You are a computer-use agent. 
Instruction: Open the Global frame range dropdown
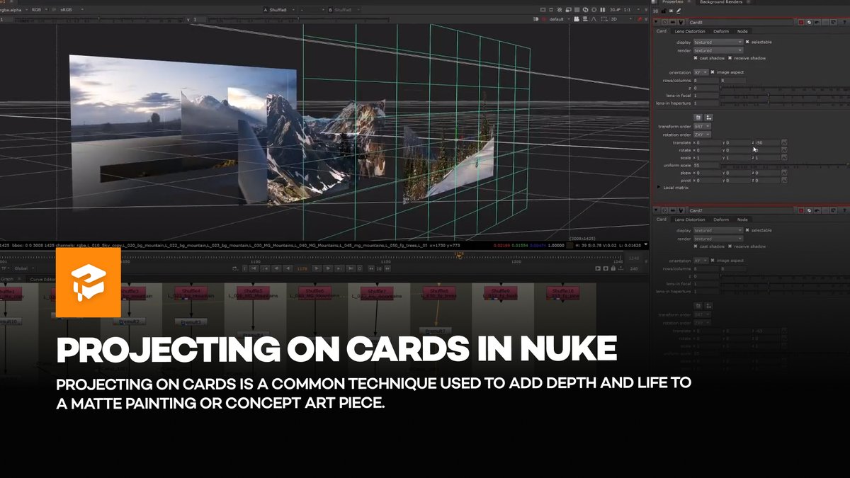click(x=24, y=268)
